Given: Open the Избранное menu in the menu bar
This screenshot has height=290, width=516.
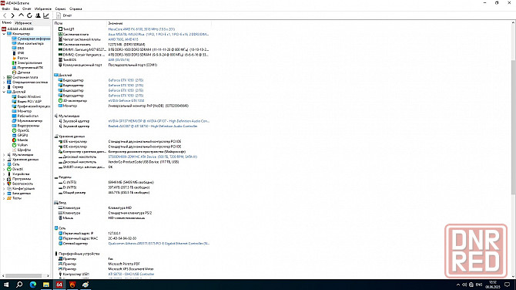Looking at the screenshot, I should (43, 9).
